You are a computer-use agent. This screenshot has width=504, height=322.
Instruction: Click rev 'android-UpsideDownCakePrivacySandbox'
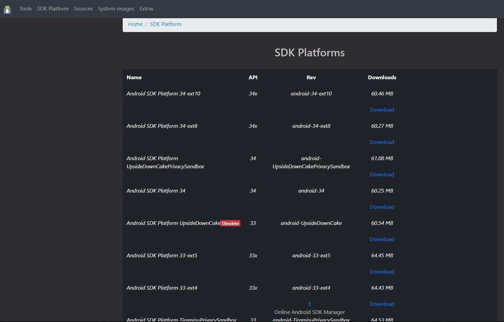click(x=311, y=163)
